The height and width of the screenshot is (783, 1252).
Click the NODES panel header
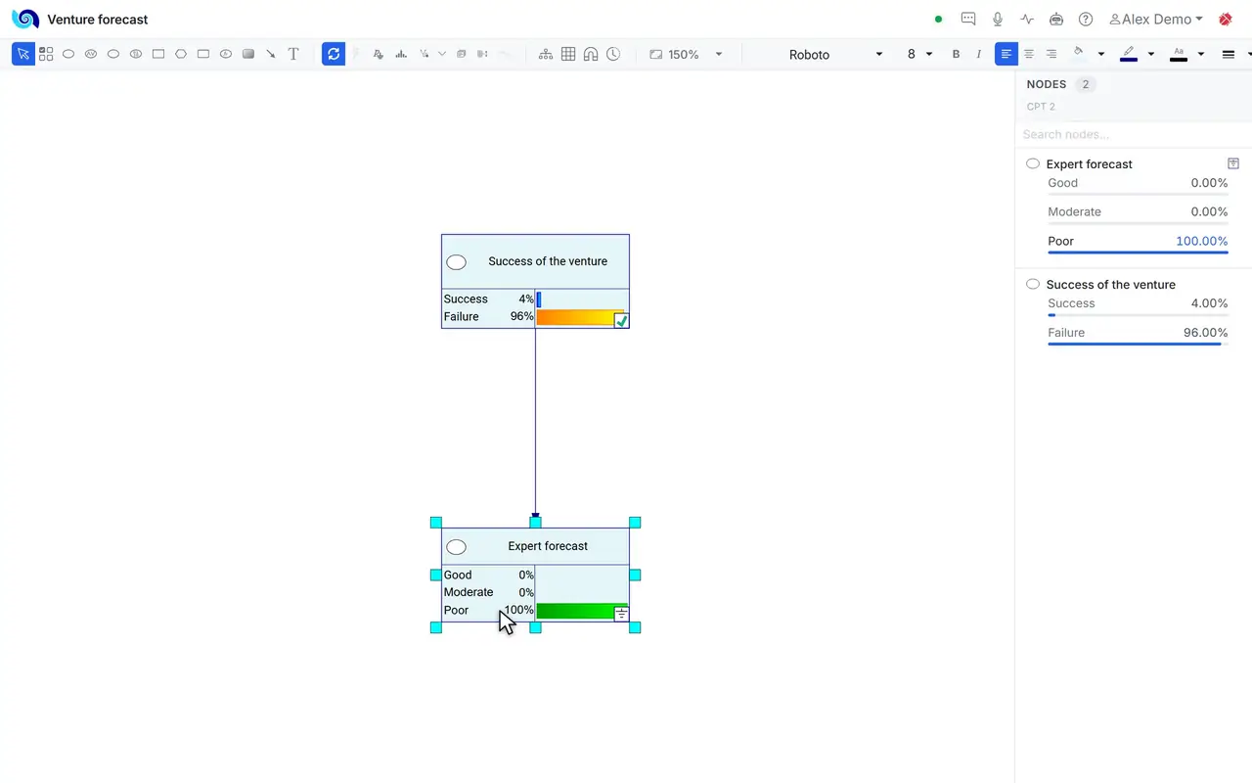(1047, 84)
